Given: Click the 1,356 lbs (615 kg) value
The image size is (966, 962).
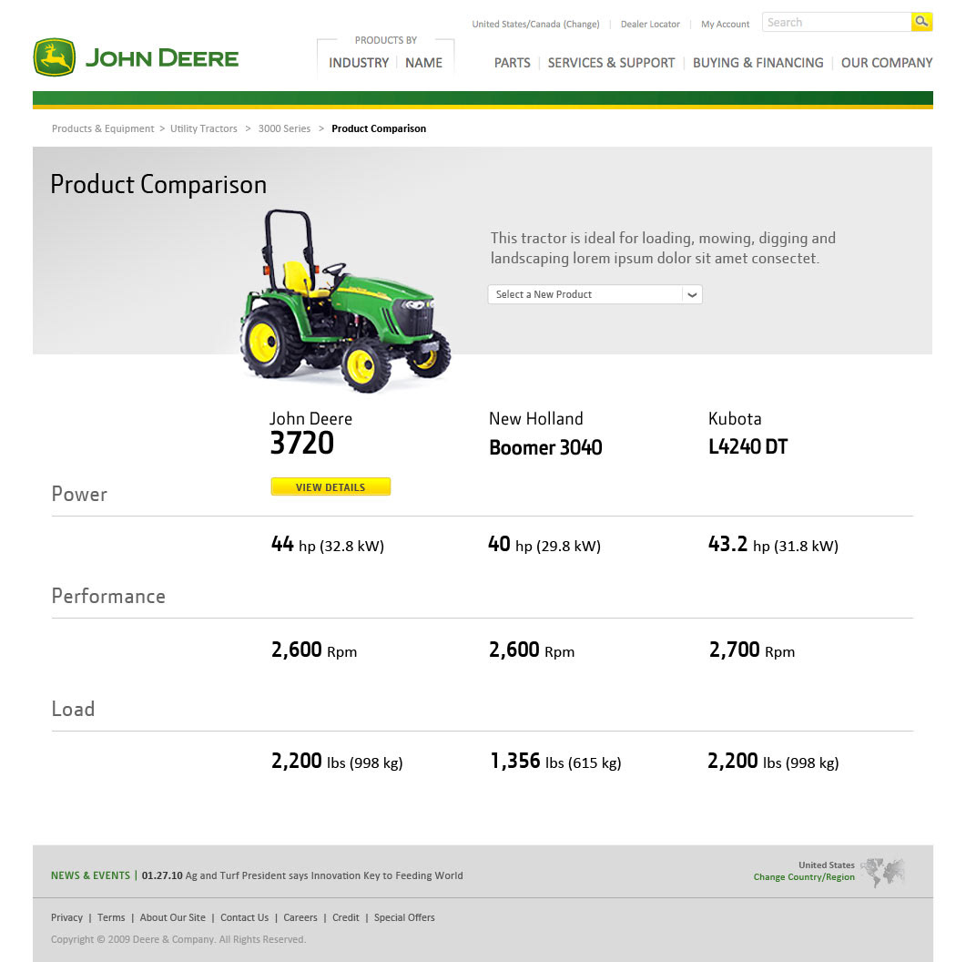Looking at the screenshot, I should [555, 762].
